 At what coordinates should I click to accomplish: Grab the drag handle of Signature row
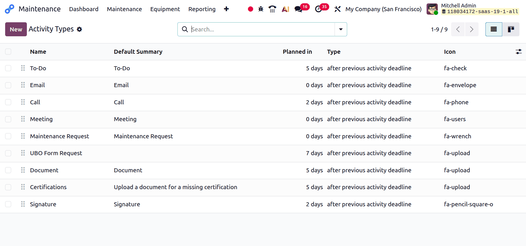click(23, 204)
